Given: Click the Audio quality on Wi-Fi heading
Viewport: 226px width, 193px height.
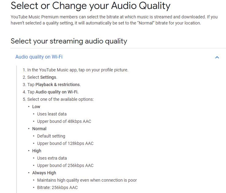Looking at the screenshot, I should [39, 57].
